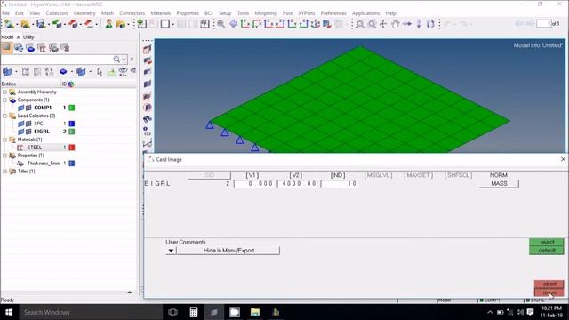The height and width of the screenshot is (320, 569).
Task: Click the horizontal rotate arrows icon
Action: click(407, 24)
